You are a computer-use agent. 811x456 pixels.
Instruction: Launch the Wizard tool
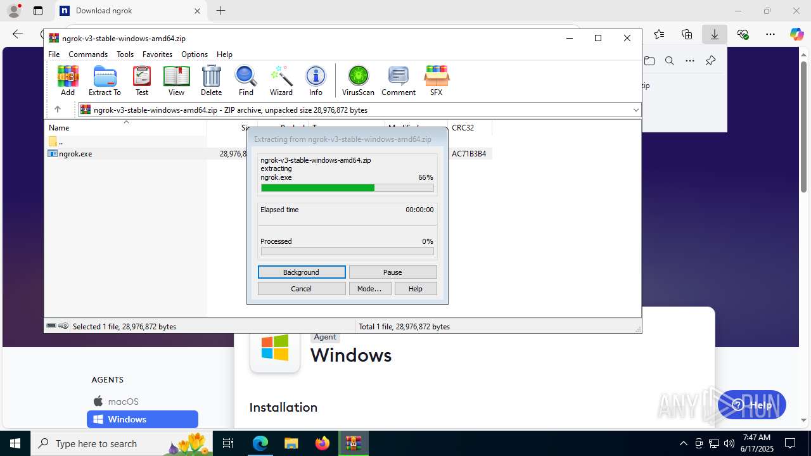coord(281,80)
